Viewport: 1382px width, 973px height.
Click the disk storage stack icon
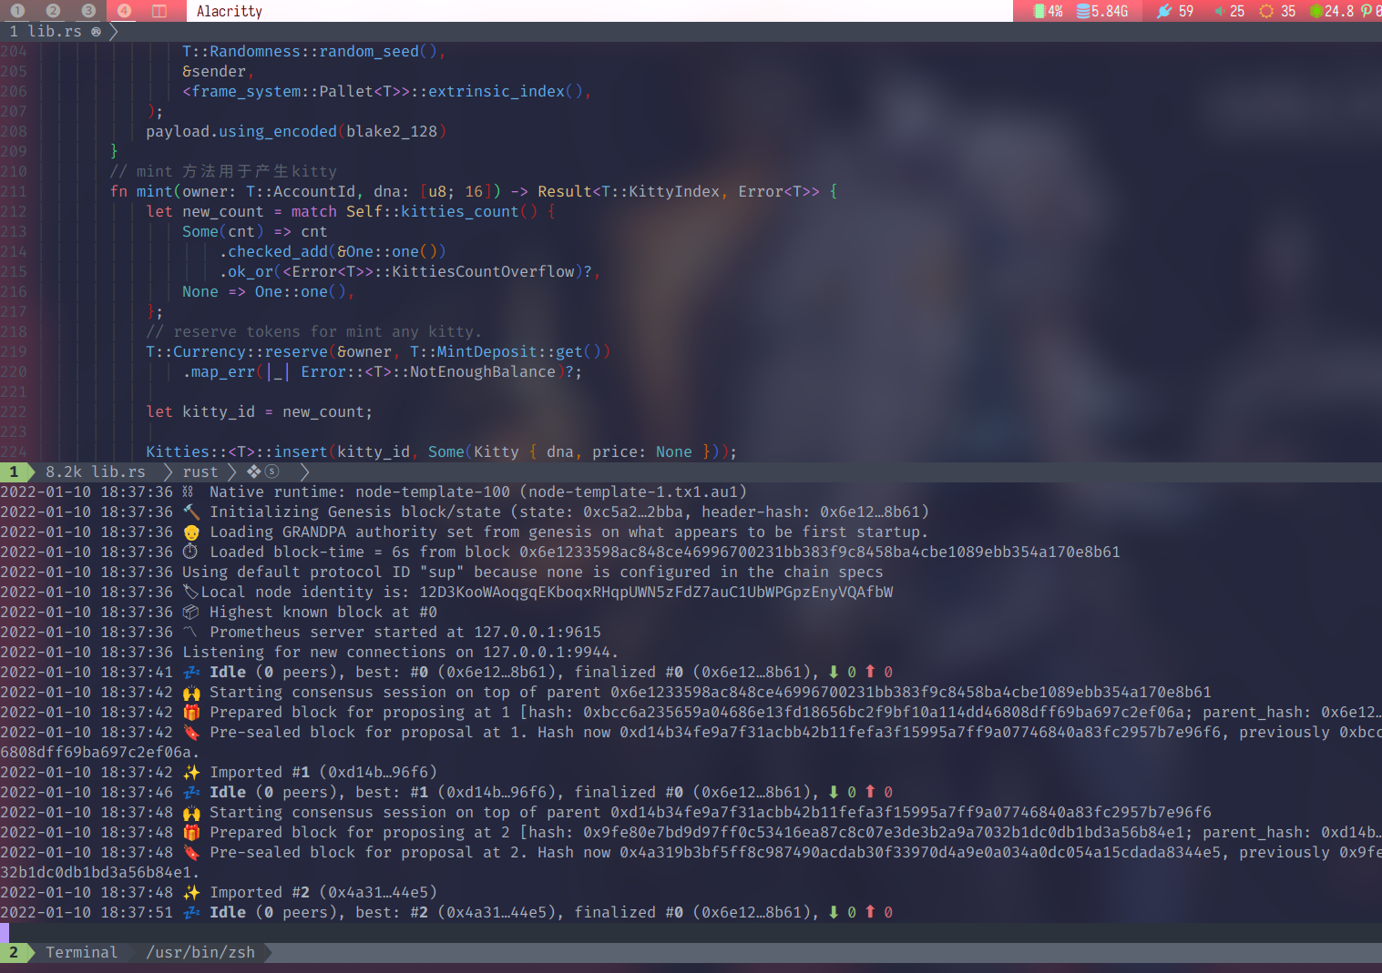tap(1083, 11)
